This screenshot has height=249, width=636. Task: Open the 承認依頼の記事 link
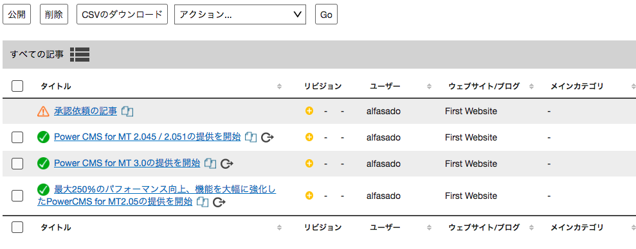86,111
